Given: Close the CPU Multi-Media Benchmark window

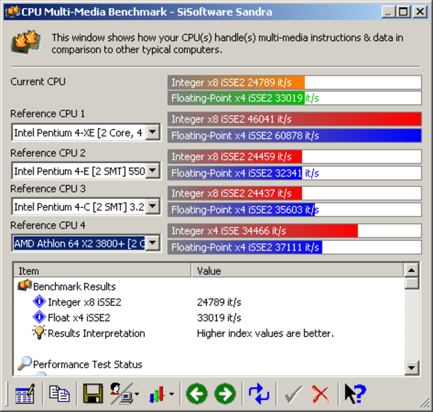Looking at the screenshot, I should click(x=420, y=11).
